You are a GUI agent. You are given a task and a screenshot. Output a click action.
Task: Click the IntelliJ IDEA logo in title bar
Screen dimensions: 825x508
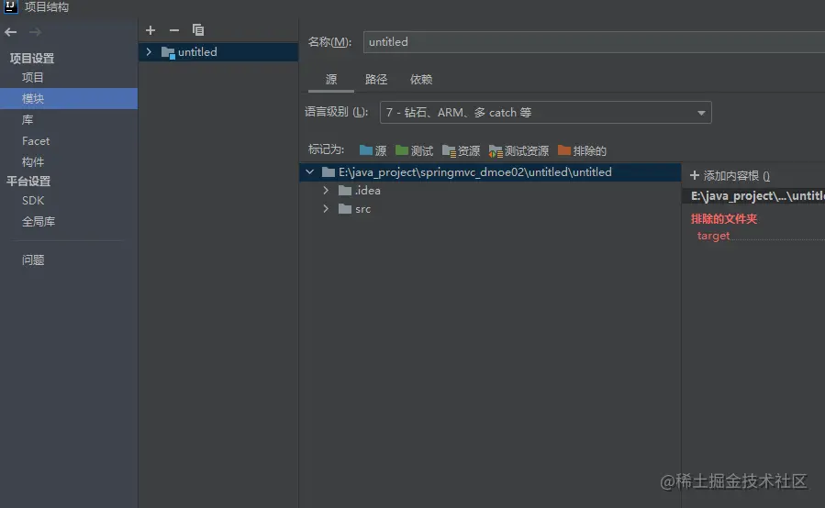[x=10, y=6]
